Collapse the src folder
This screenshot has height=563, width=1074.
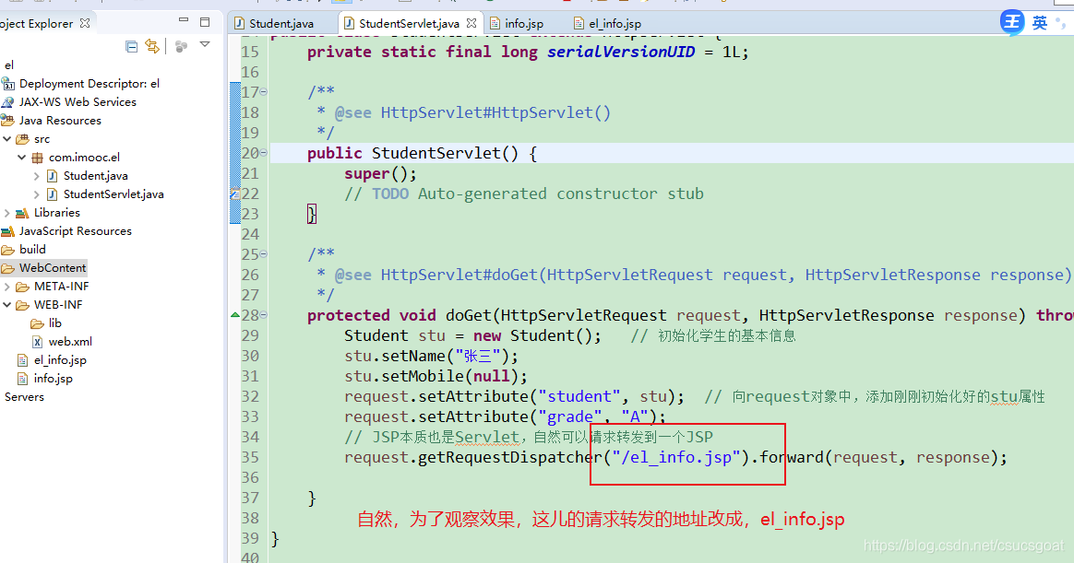(x=7, y=139)
